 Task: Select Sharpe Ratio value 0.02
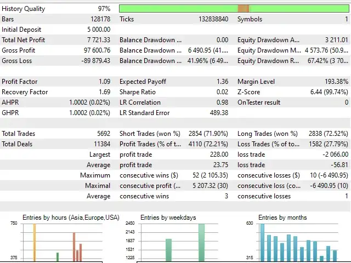(222, 92)
